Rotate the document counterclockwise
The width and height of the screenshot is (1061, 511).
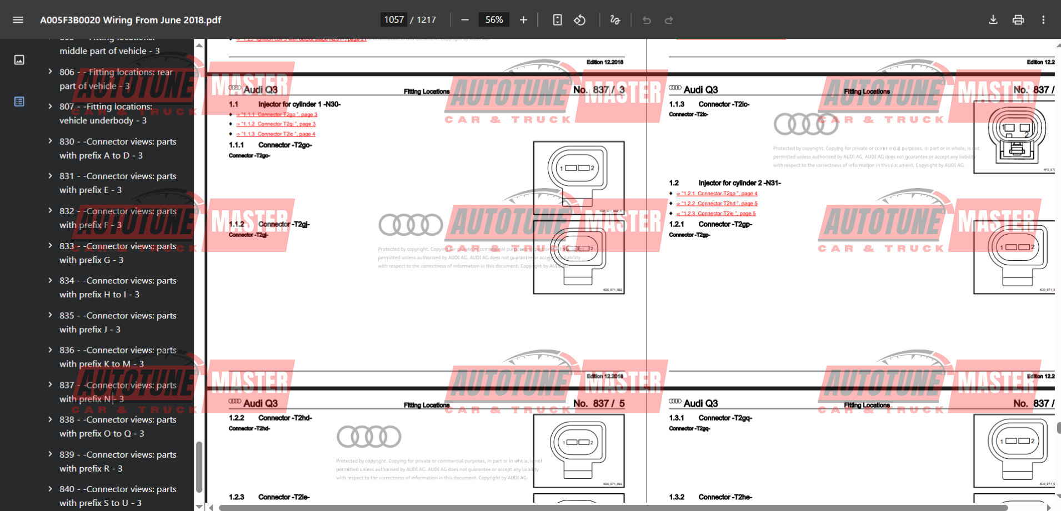coord(579,19)
